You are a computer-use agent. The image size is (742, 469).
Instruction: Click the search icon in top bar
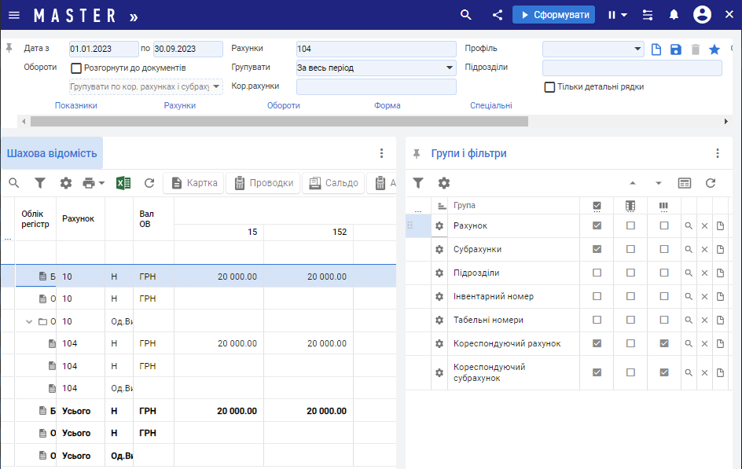click(x=466, y=15)
